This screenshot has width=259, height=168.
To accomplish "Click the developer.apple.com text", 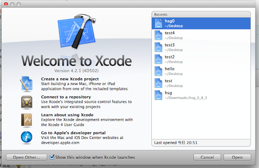I will pyautogui.click(x=60, y=143).
